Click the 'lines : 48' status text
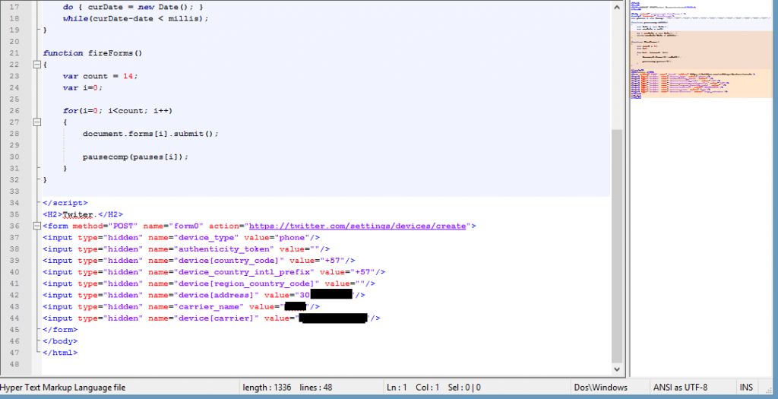This screenshot has width=778, height=399. 316,388
